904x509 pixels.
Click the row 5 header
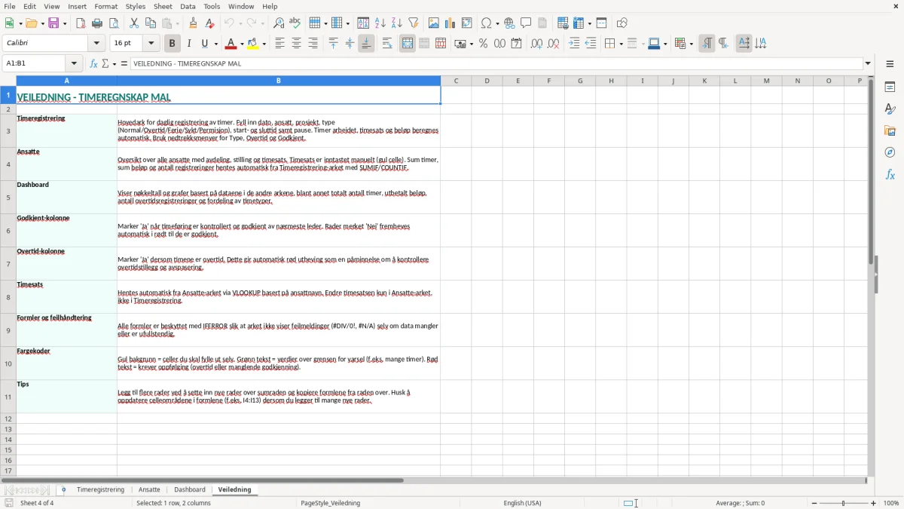tap(8, 198)
